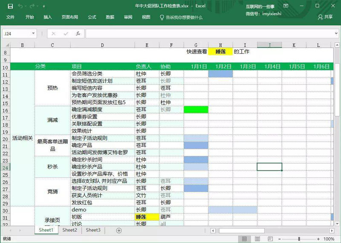Open the 插入 (Insert) ribbon tab
This screenshot has height=243, width=341.
point(48,17)
